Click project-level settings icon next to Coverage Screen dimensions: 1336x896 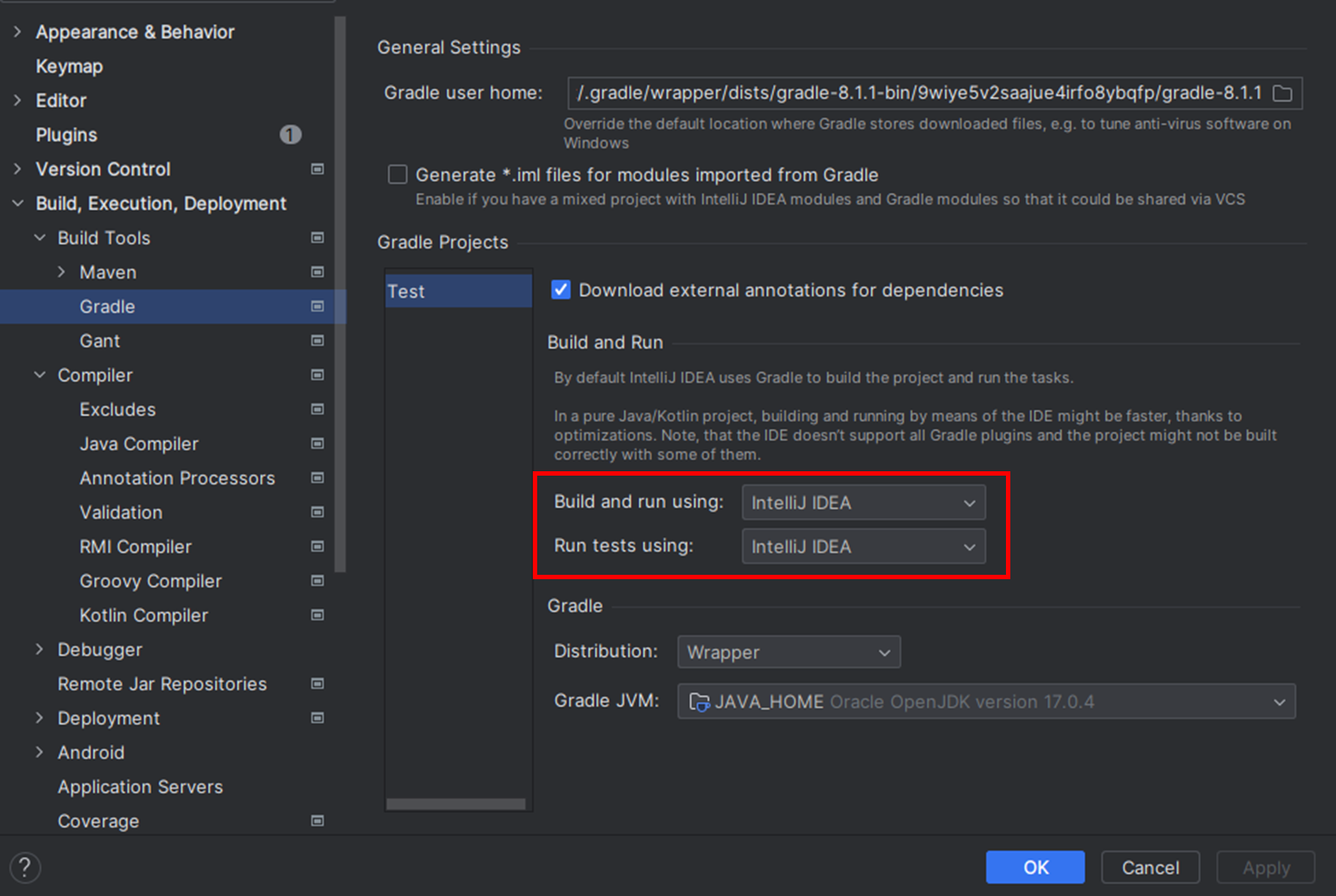(x=318, y=821)
